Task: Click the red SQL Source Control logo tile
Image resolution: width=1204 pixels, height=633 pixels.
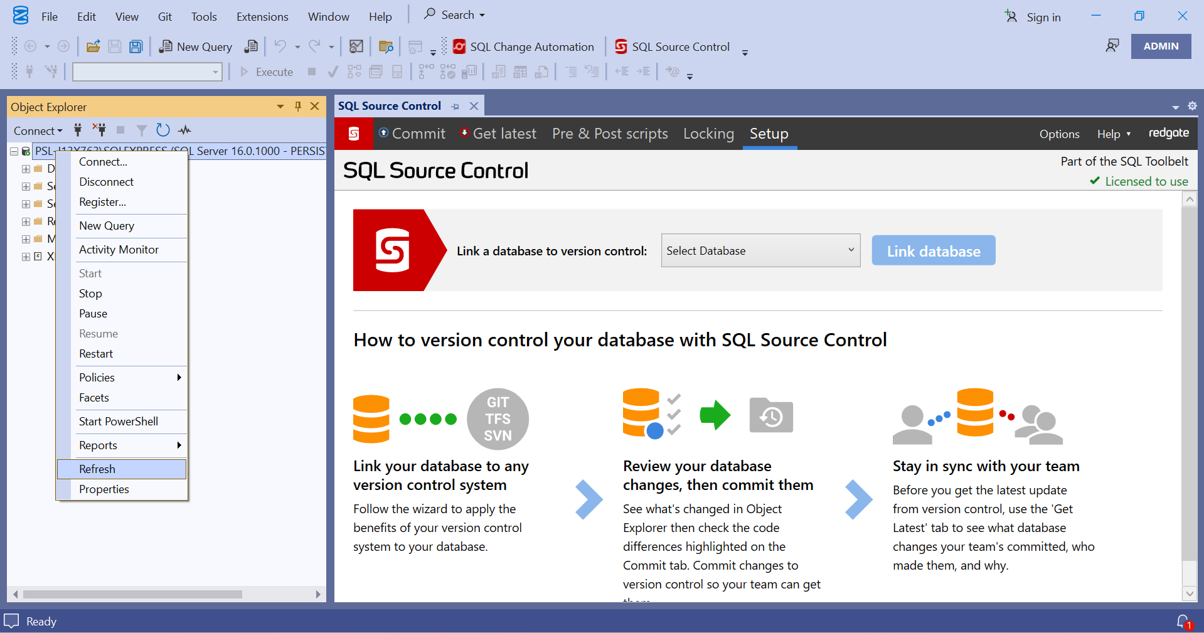Action: 354,134
